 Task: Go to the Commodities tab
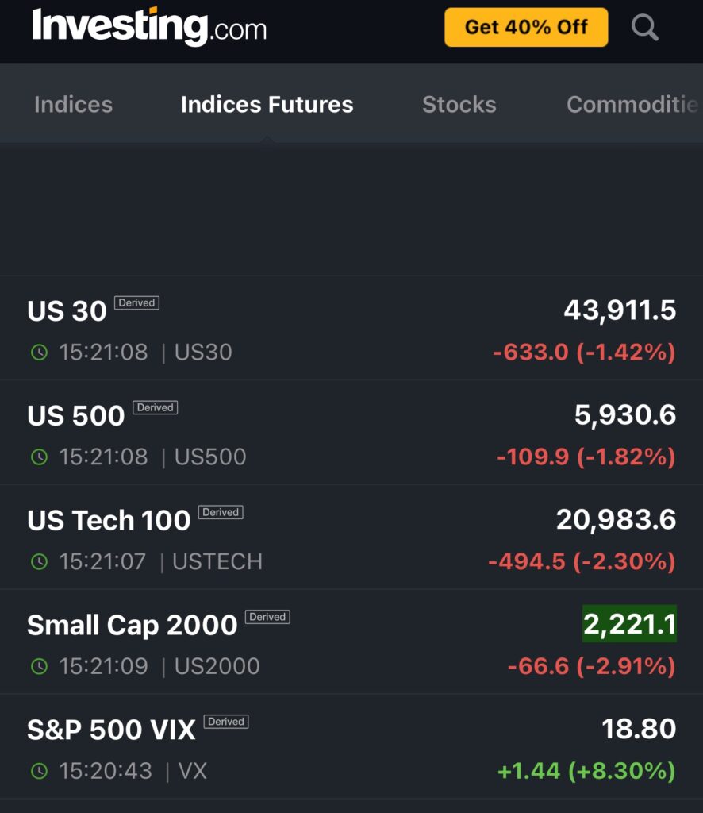click(632, 105)
